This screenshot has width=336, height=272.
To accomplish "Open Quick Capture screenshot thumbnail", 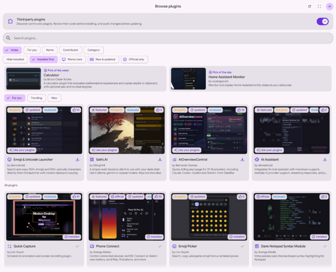I will click(x=44, y=217).
